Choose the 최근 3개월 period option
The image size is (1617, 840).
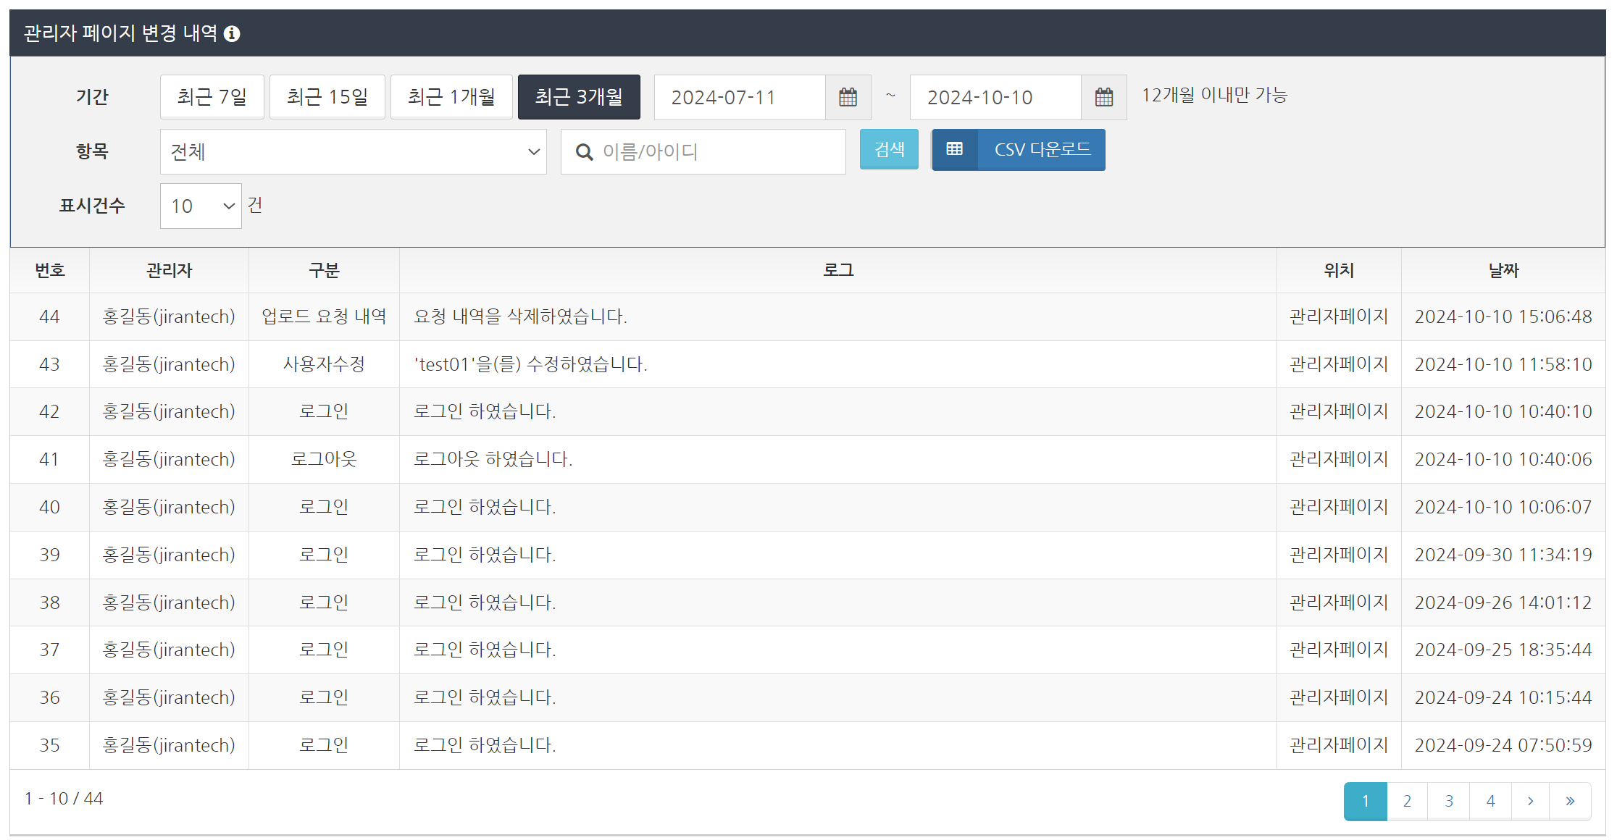(578, 97)
